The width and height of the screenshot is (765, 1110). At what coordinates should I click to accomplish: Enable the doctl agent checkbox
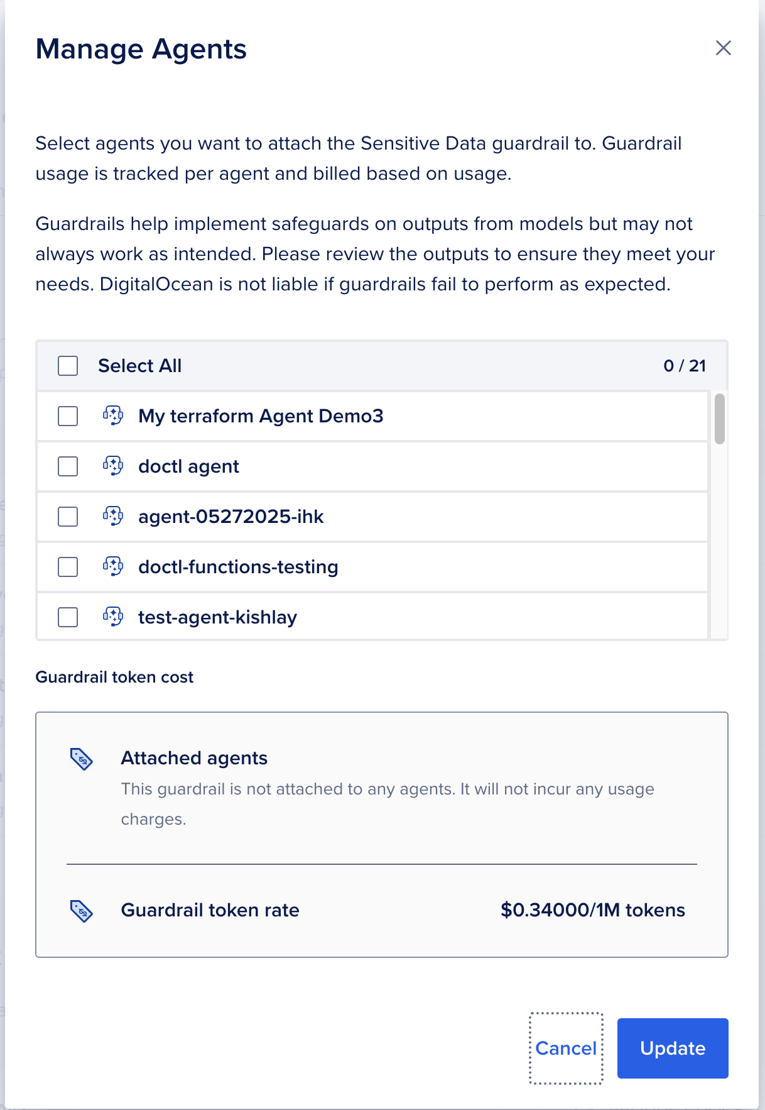[68, 466]
